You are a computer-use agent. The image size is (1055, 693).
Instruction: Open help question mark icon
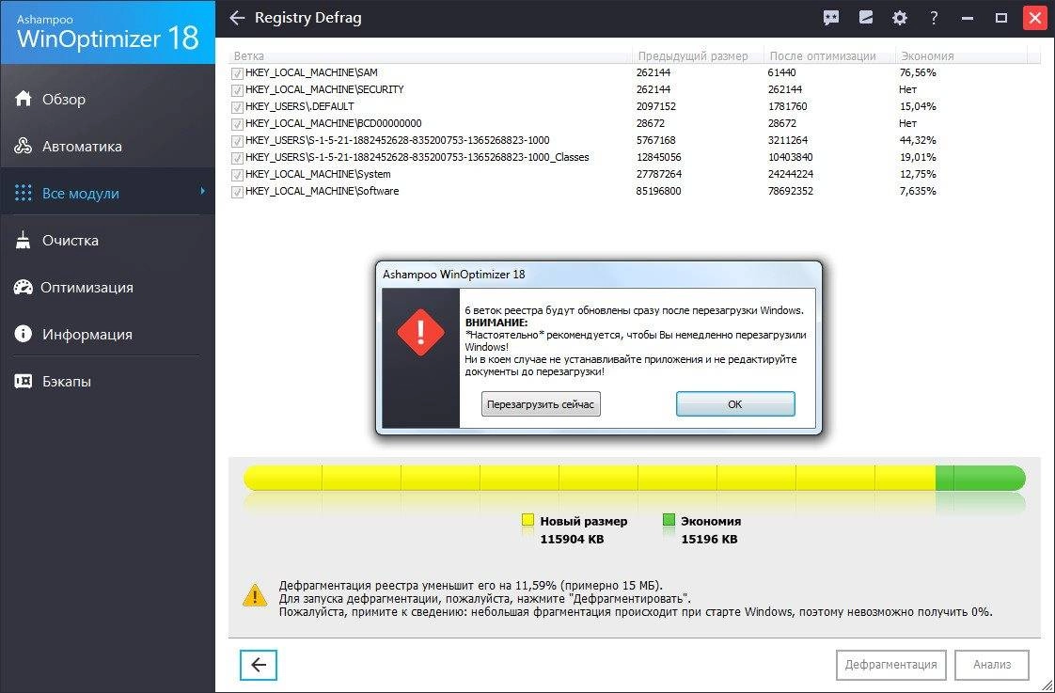[x=934, y=18]
